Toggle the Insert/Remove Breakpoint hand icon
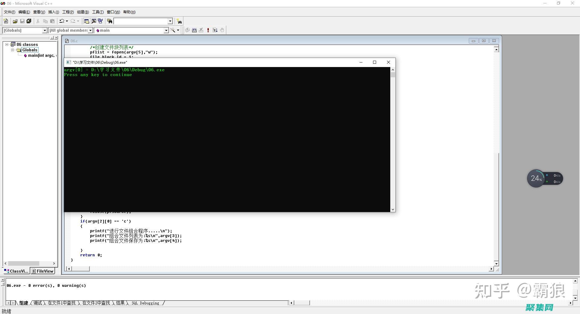 (222, 30)
